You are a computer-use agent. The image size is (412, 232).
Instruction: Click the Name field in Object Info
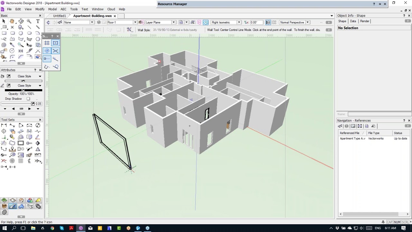click(379, 114)
